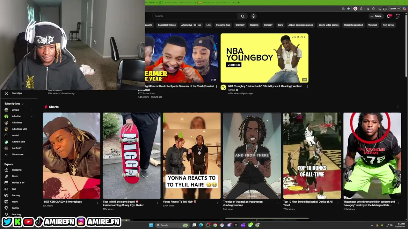This screenshot has width=408, height=229.
Task: Open the YouTube account avatar menu
Action: [397, 16]
